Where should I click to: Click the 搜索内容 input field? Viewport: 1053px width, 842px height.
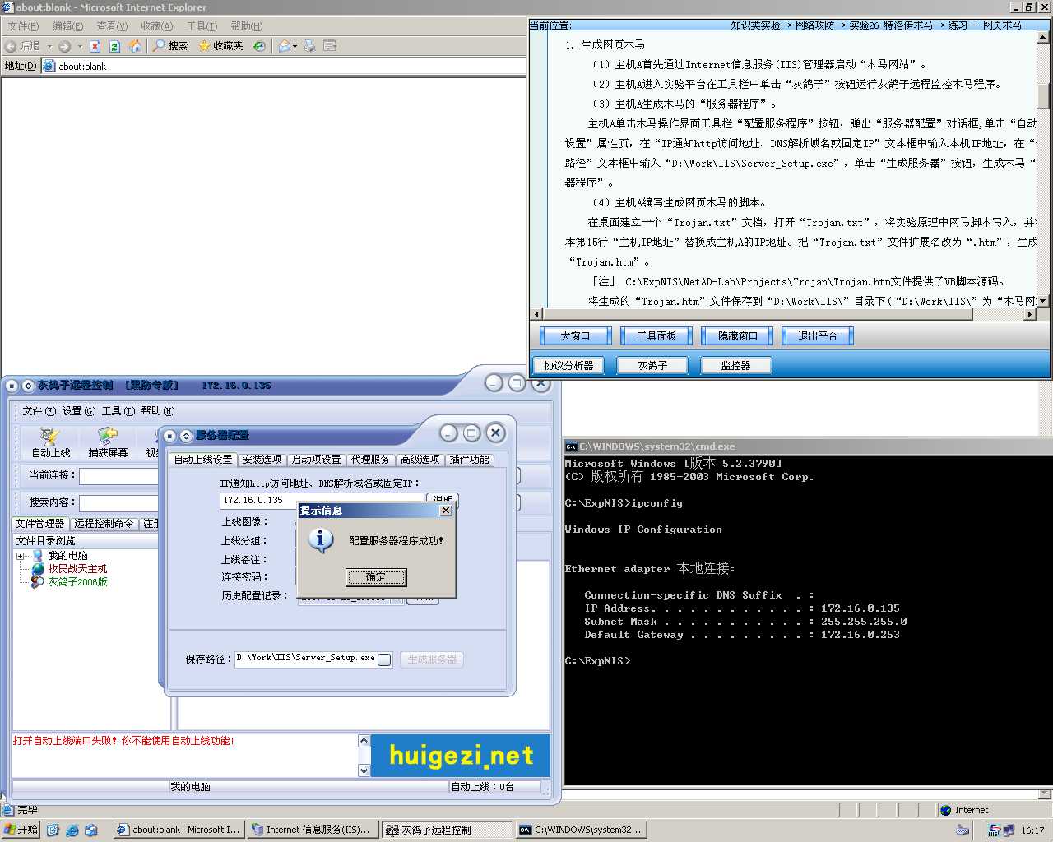click(x=118, y=502)
